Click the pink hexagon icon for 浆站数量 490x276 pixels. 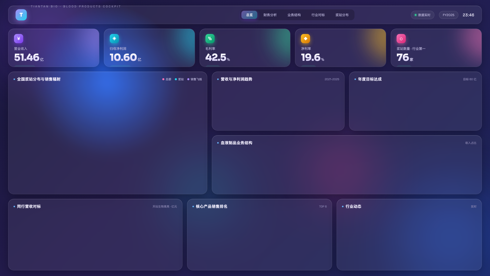401,39
